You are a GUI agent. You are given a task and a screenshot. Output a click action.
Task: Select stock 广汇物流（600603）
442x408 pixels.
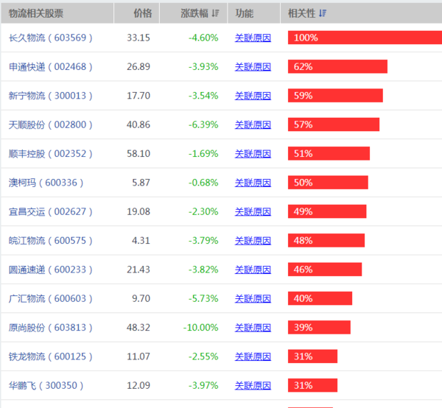pos(50,298)
